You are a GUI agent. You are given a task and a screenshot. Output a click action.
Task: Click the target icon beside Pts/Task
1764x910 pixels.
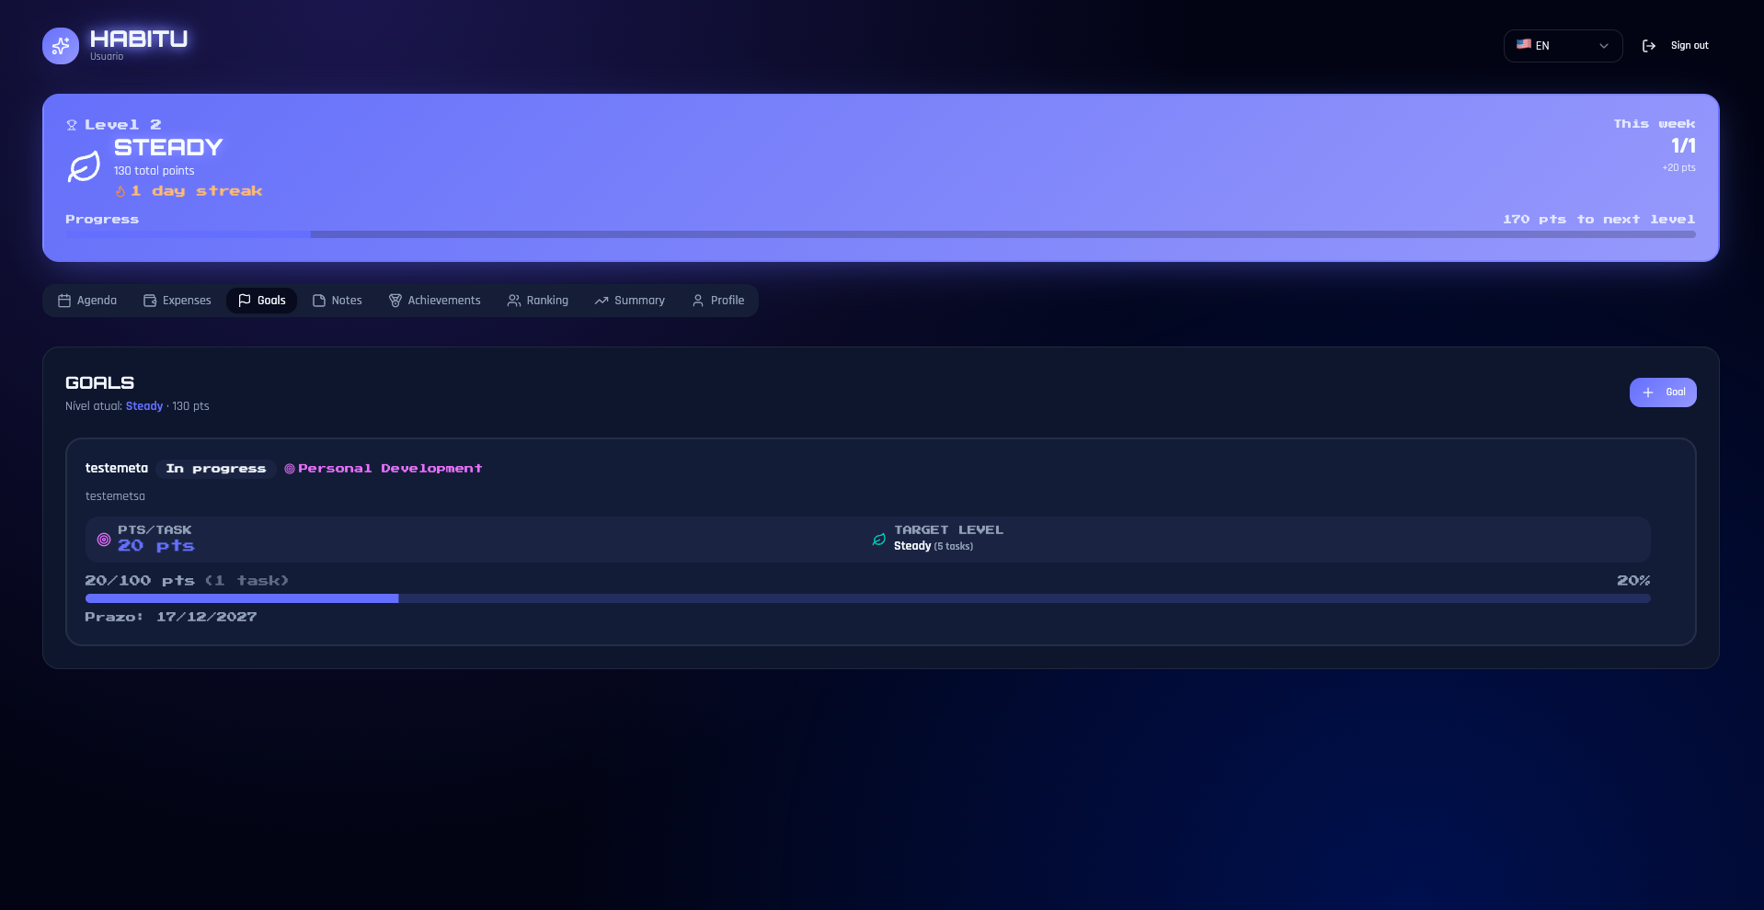point(104,540)
